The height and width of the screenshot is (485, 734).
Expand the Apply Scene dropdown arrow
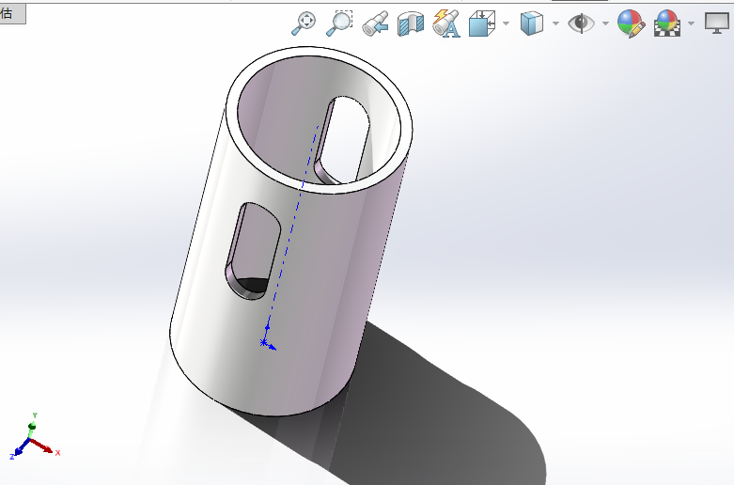691,23
